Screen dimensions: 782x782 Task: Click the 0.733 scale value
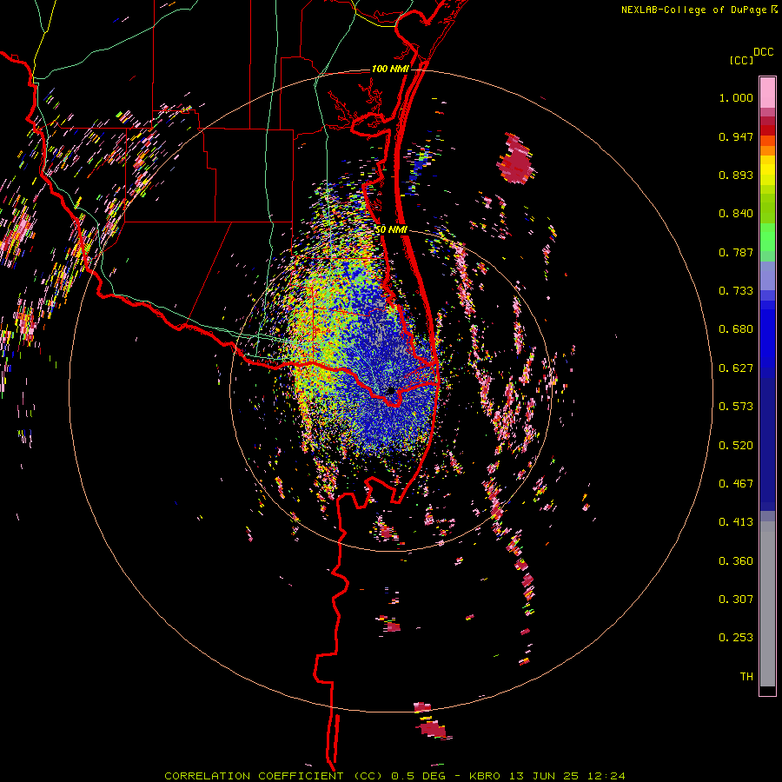pyautogui.click(x=736, y=291)
